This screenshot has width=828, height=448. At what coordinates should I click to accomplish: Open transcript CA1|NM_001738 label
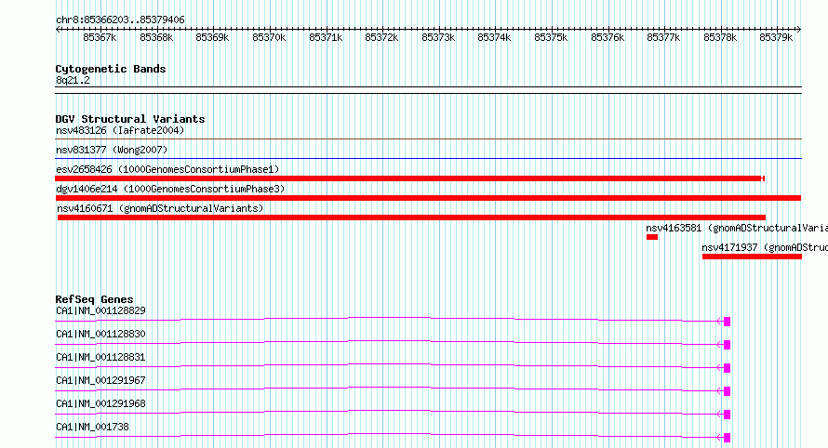pos(92,427)
